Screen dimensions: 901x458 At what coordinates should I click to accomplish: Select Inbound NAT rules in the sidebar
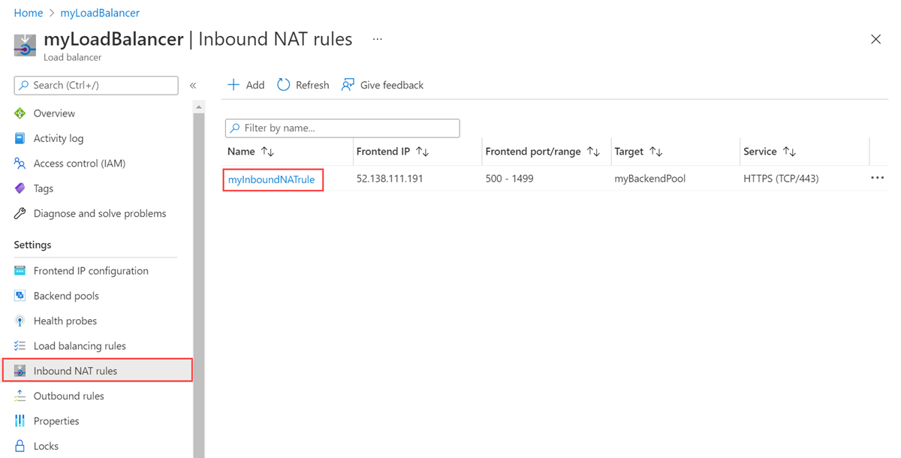coord(98,370)
